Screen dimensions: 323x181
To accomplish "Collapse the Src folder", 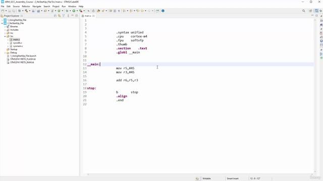I will [x=5, y=36].
